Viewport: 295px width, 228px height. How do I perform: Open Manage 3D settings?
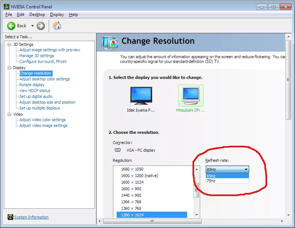click(x=37, y=56)
